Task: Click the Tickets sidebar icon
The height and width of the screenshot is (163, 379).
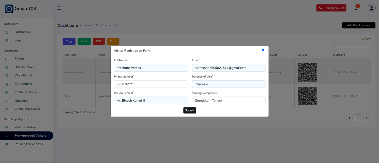Action: (7, 59)
